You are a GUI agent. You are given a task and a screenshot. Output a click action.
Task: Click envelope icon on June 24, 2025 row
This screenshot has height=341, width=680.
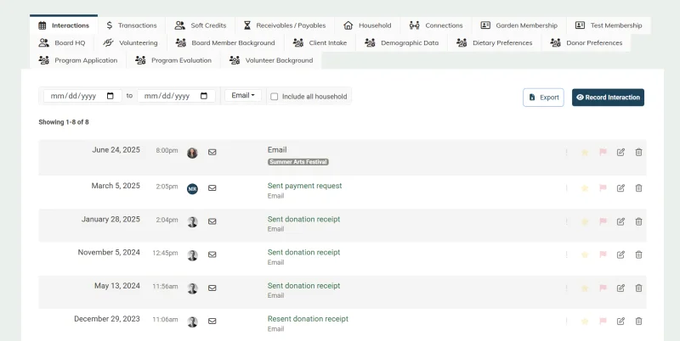click(x=212, y=153)
